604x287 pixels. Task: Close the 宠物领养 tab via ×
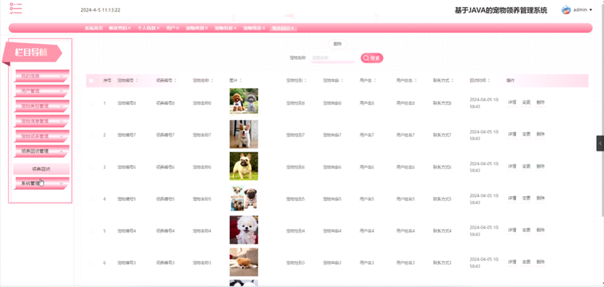(264, 28)
